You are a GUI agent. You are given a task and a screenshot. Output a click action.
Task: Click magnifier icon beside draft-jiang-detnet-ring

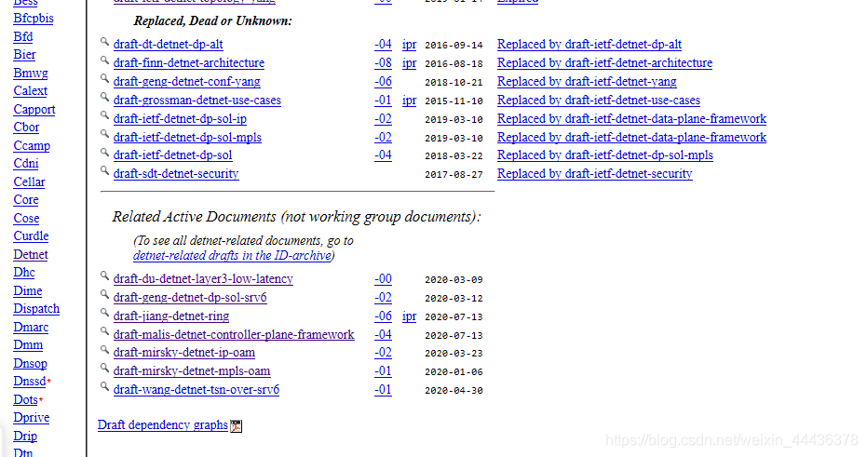click(x=104, y=313)
